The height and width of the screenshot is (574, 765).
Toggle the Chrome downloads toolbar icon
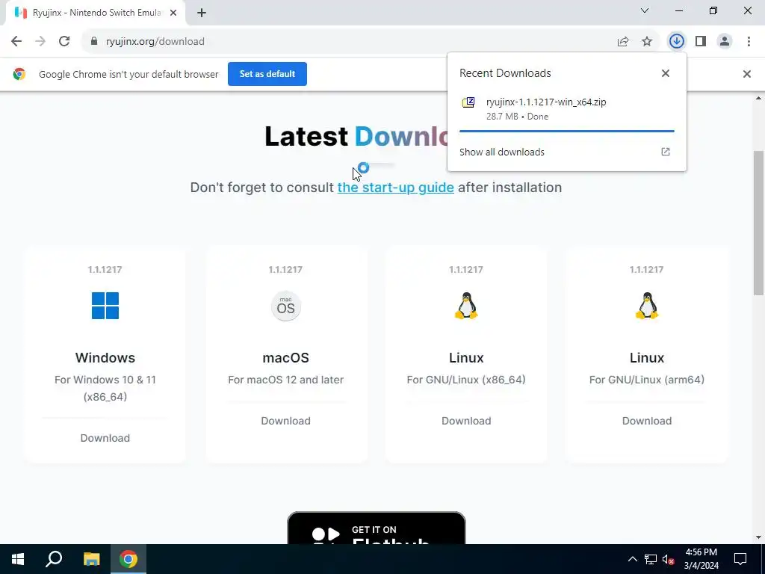click(x=676, y=42)
